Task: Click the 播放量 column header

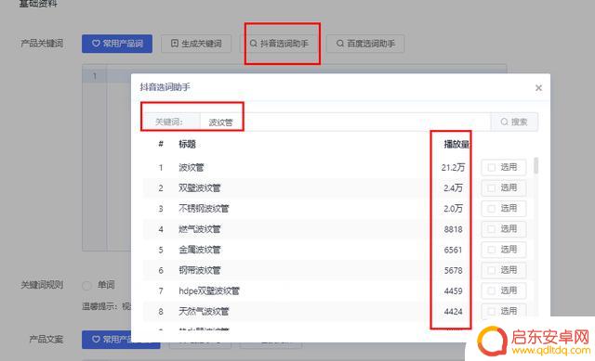Action: click(456, 144)
